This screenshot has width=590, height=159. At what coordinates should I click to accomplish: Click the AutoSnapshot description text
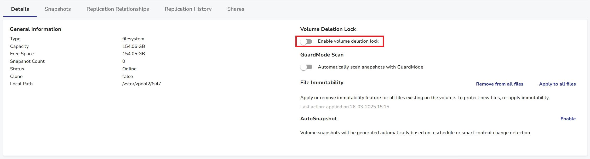(x=415, y=133)
